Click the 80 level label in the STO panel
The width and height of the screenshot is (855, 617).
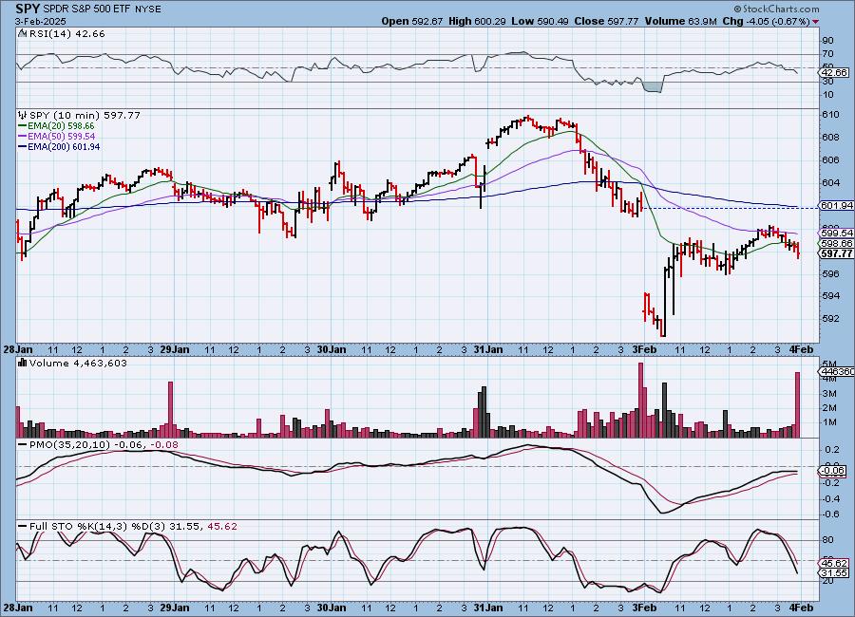coord(827,540)
